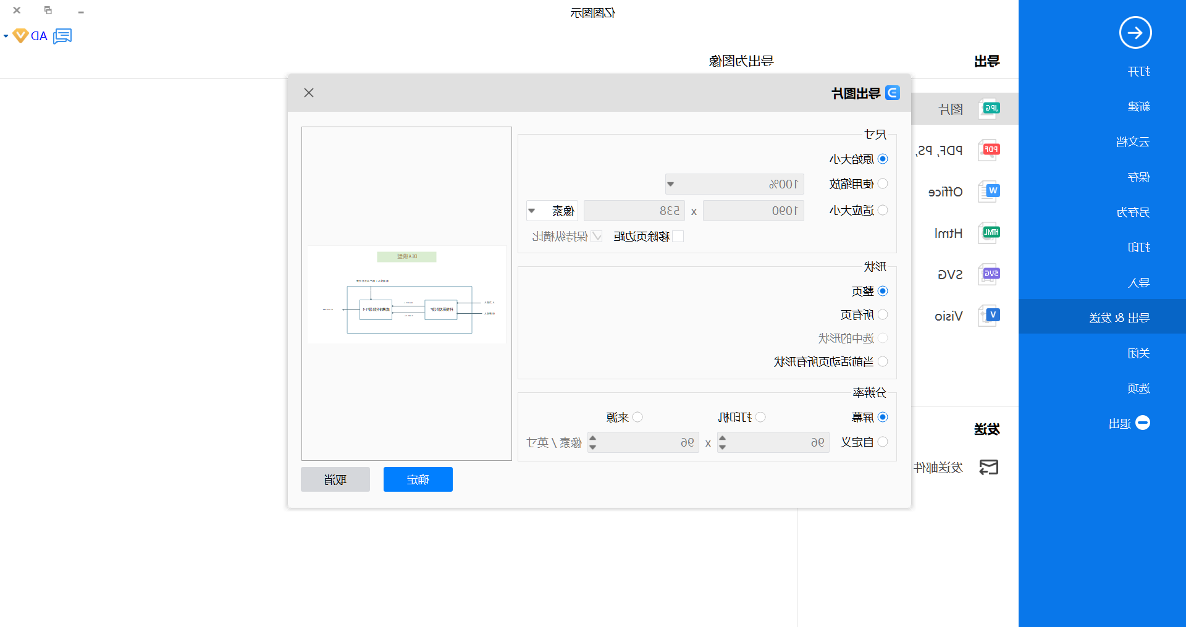Decrease the second resolution value with down arrow

tap(592, 447)
